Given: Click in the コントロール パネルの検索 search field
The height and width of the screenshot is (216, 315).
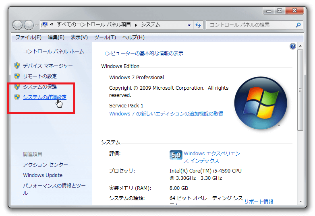Looking at the screenshot, I should click(250, 25).
